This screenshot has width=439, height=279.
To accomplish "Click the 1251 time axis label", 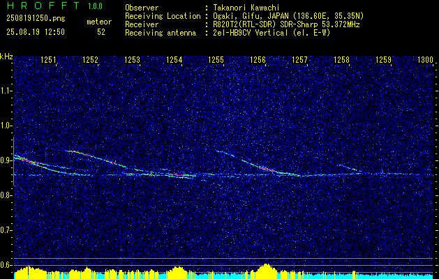I will pos(48,60).
